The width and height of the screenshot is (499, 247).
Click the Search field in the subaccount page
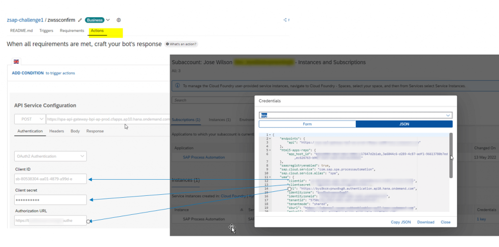coord(212,100)
